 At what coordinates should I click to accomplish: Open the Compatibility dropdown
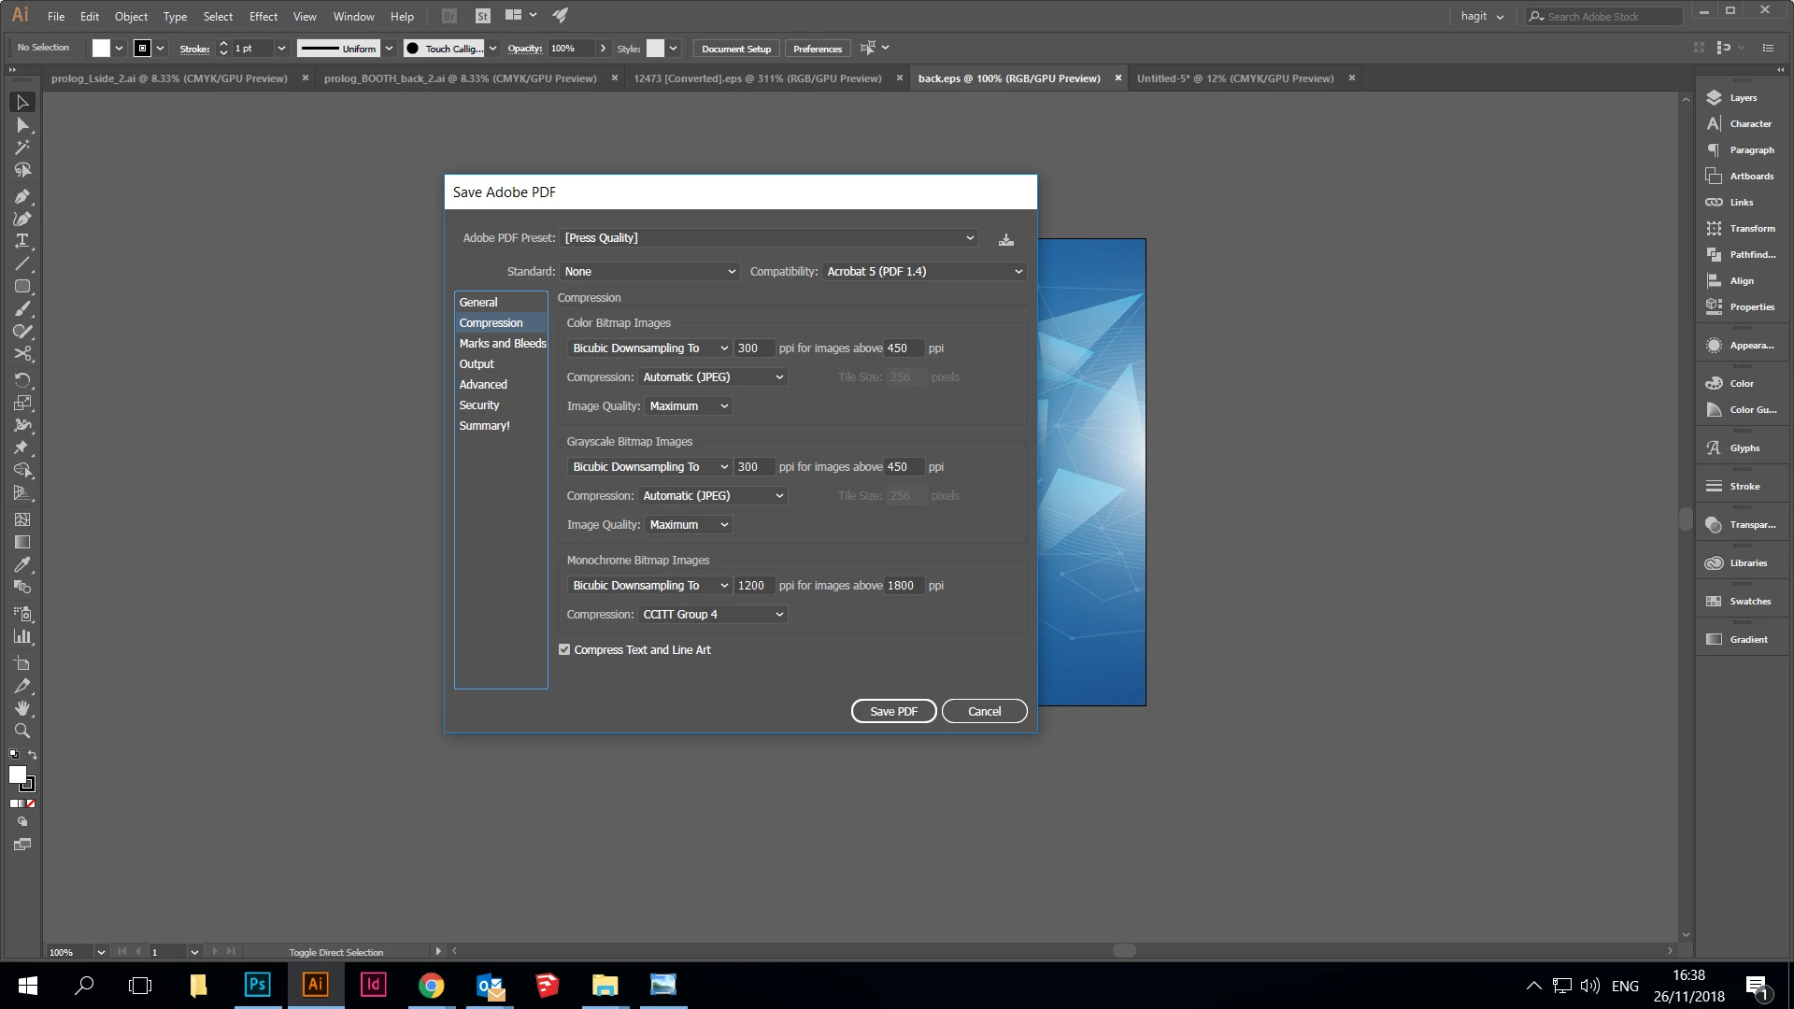click(923, 272)
